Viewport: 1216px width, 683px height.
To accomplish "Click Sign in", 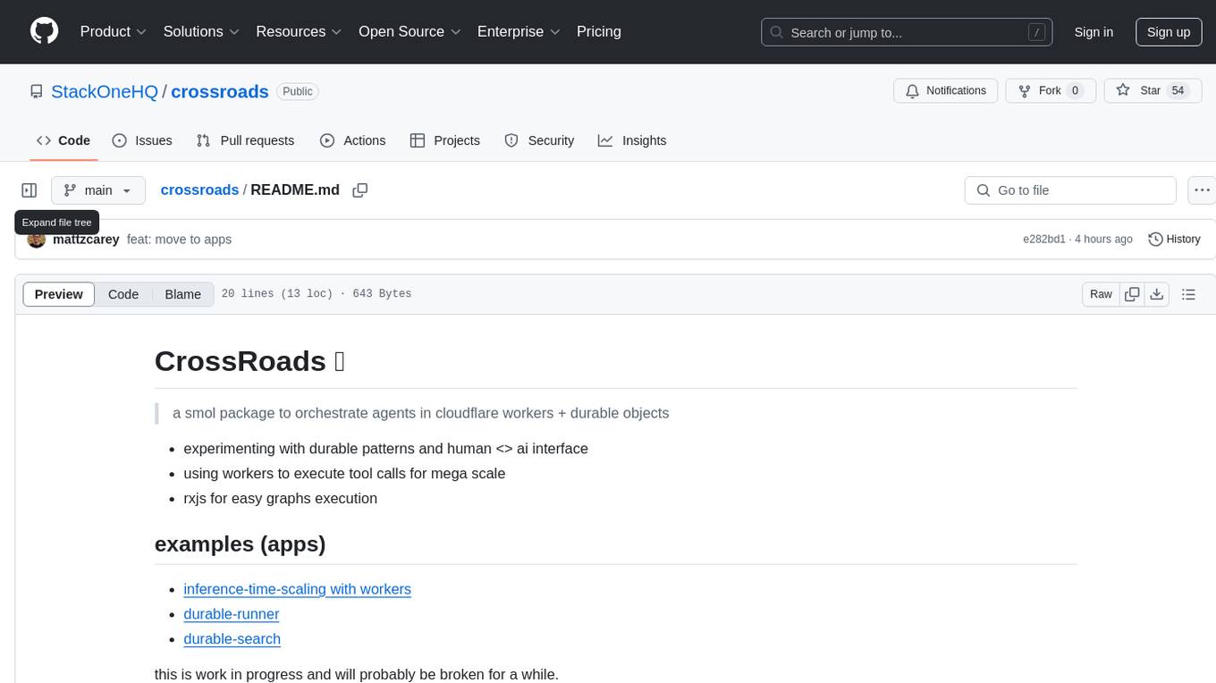I will [x=1094, y=31].
